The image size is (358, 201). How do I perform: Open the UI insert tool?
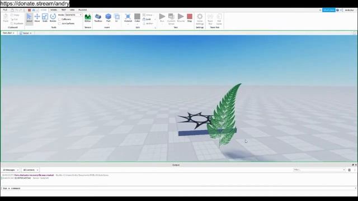[117, 18]
